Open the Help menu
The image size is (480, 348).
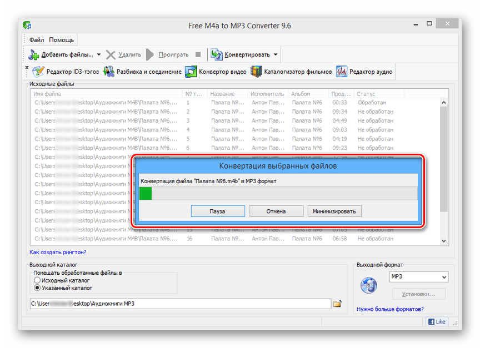(61, 40)
